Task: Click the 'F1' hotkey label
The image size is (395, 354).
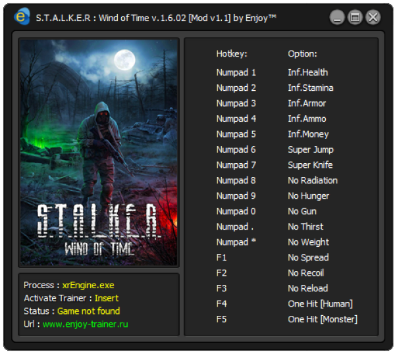Action: [221, 257]
